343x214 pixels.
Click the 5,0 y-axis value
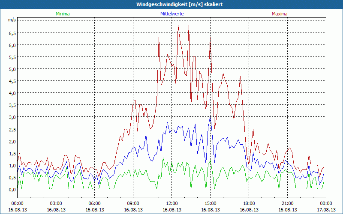click(12, 69)
